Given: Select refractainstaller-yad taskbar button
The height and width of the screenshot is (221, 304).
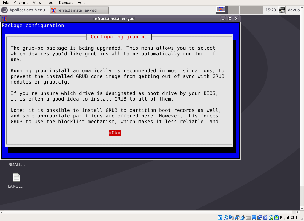Looking at the screenshot, I should pyautogui.click(x=79, y=10).
